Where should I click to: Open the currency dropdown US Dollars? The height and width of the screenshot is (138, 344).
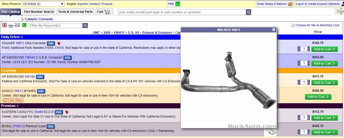pos(43,4)
